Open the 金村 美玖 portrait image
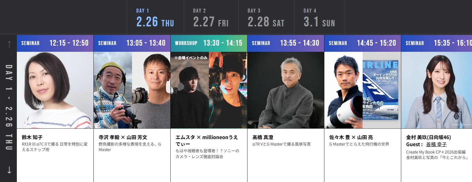 pos(437,90)
